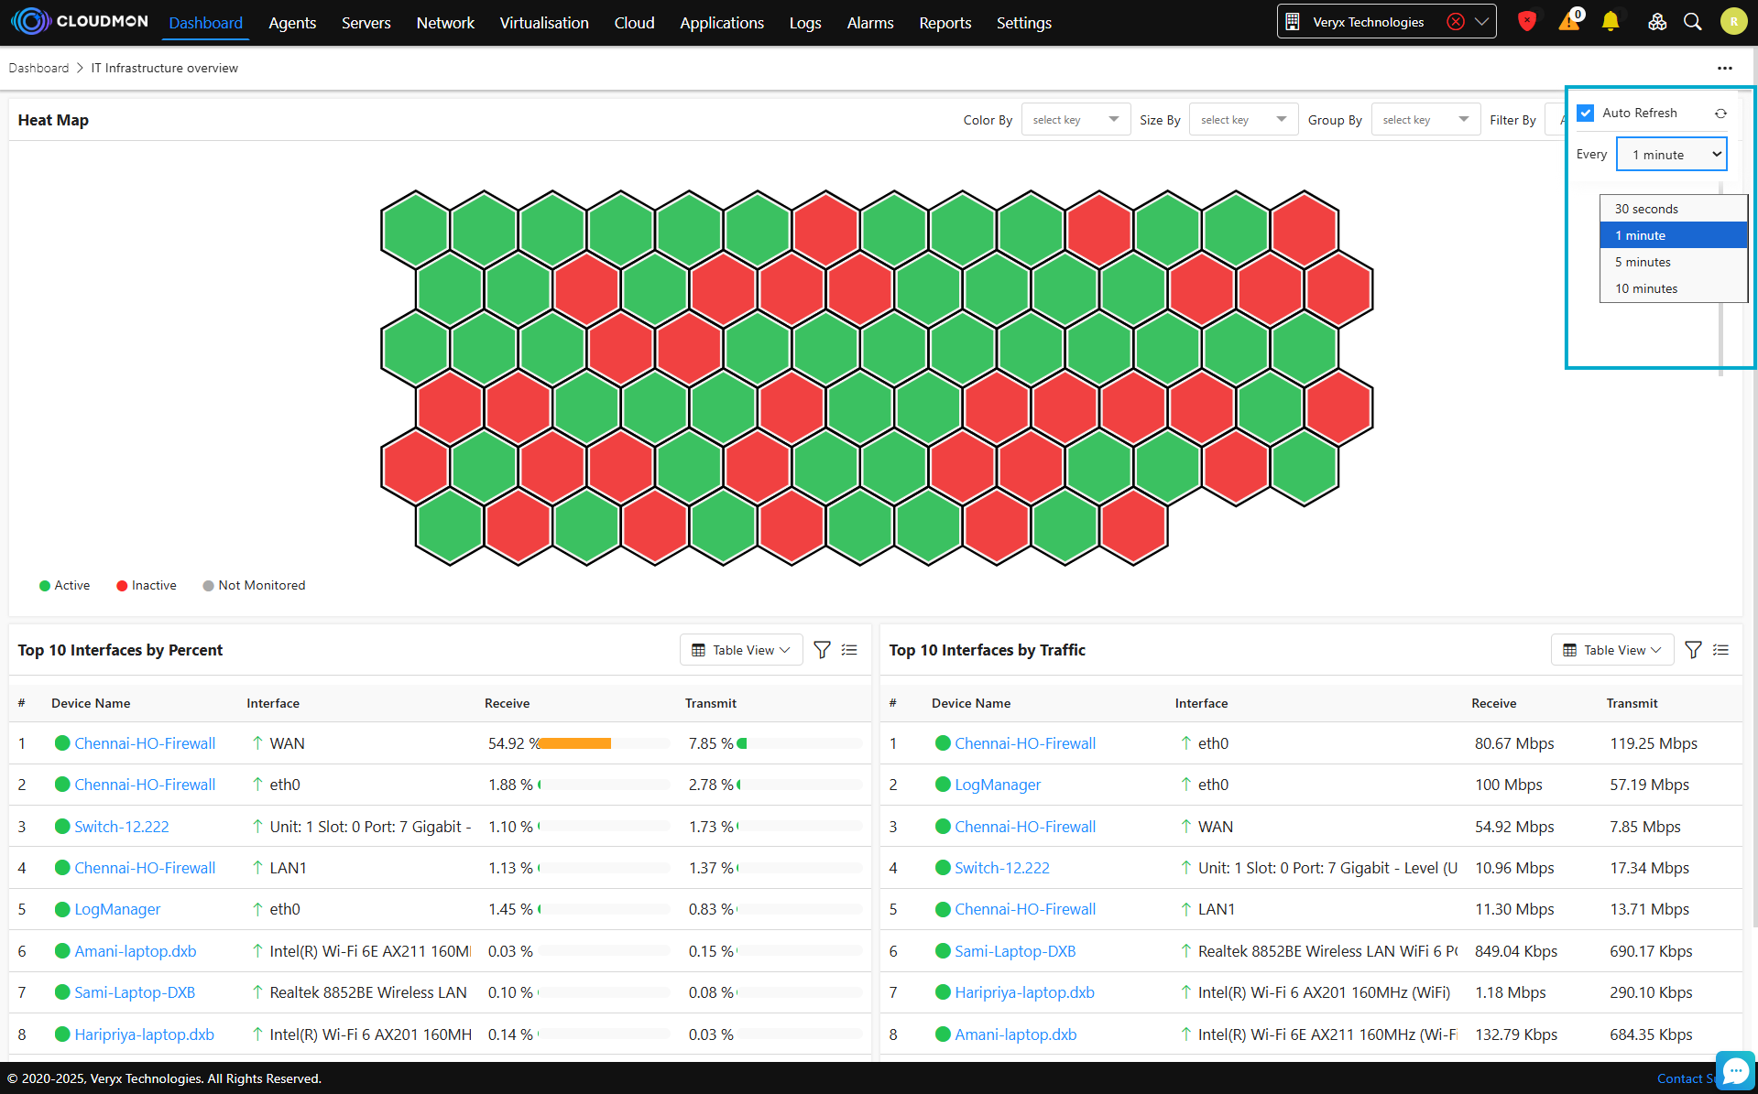Open the chat support bubble icon
The width and height of the screenshot is (1758, 1094).
1735,1070
